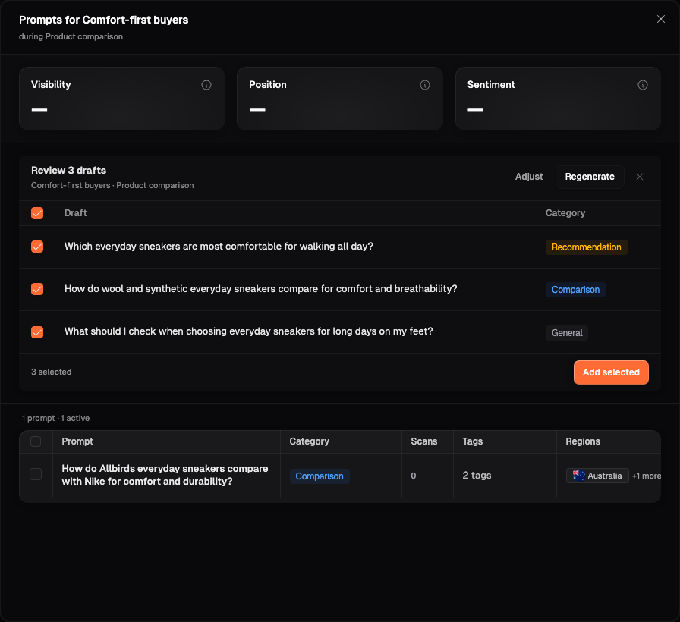Click the Adjust button
Viewport: 680px width, 622px height.
pyautogui.click(x=529, y=177)
